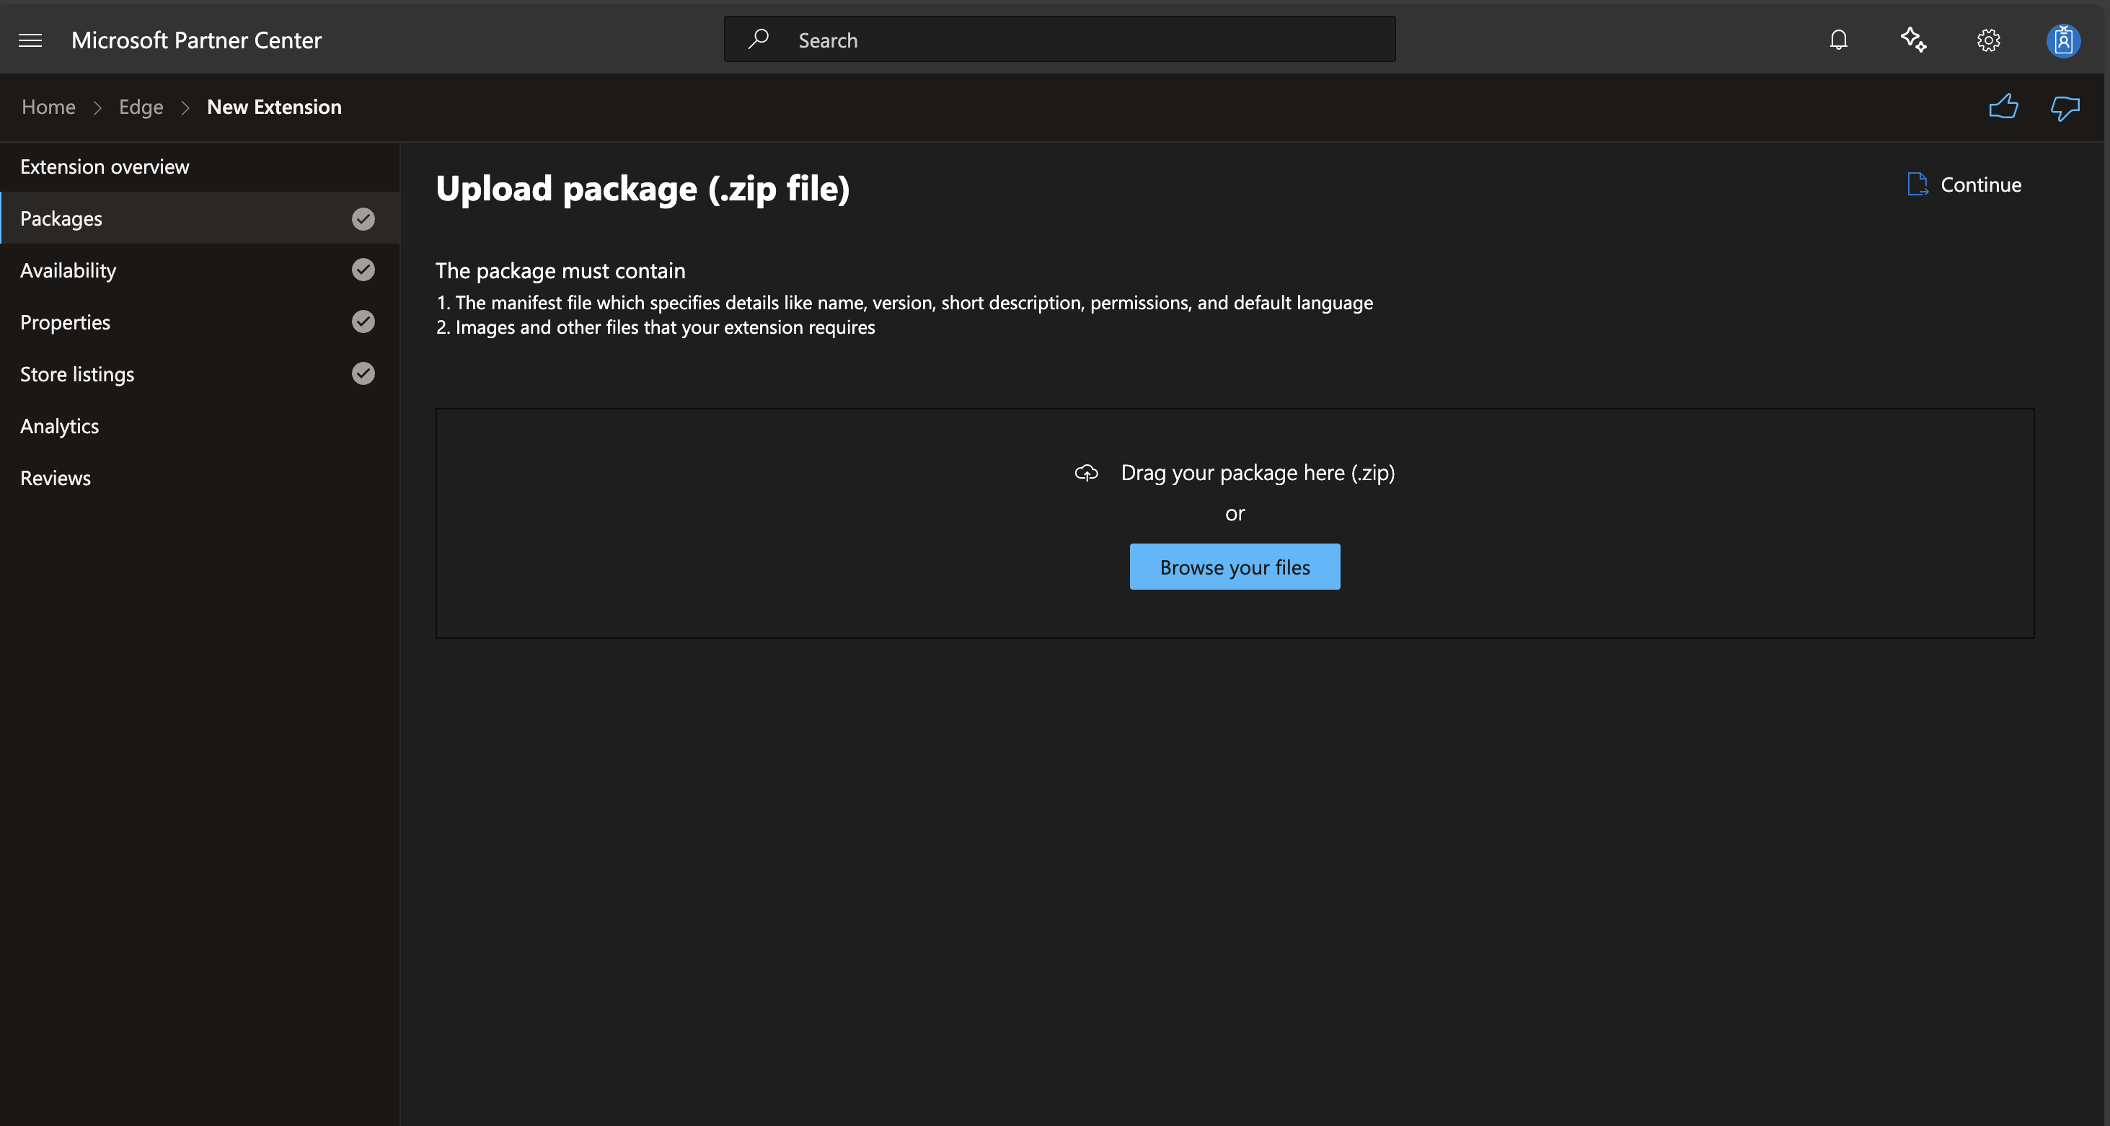Open the hamburger navigation menu
The image size is (2110, 1126).
[30, 40]
